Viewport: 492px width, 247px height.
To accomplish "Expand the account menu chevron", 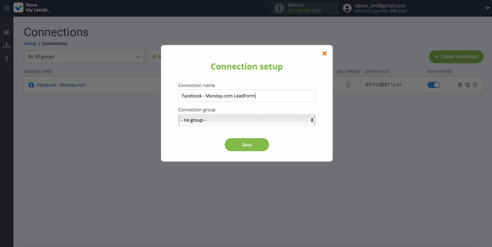I will coord(487,8).
